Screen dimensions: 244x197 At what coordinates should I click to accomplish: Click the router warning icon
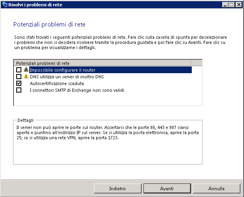(x=26, y=70)
